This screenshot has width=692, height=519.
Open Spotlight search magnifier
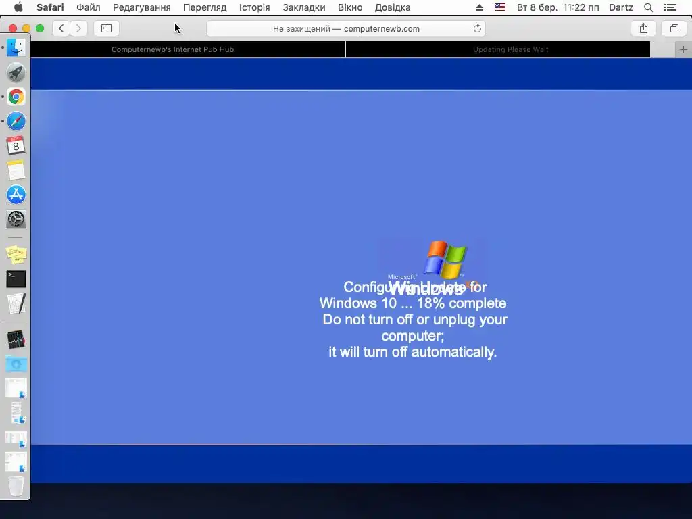click(648, 7)
